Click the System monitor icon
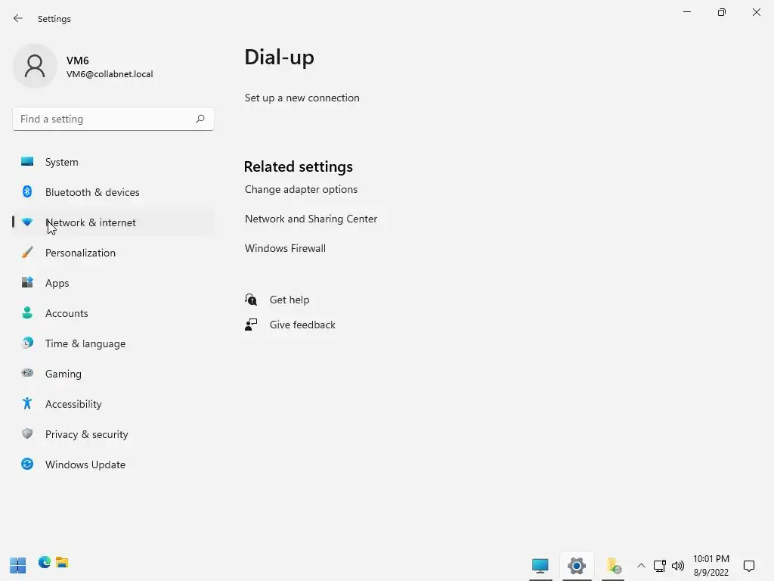Viewport: 774px width, 581px height. click(x=27, y=162)
